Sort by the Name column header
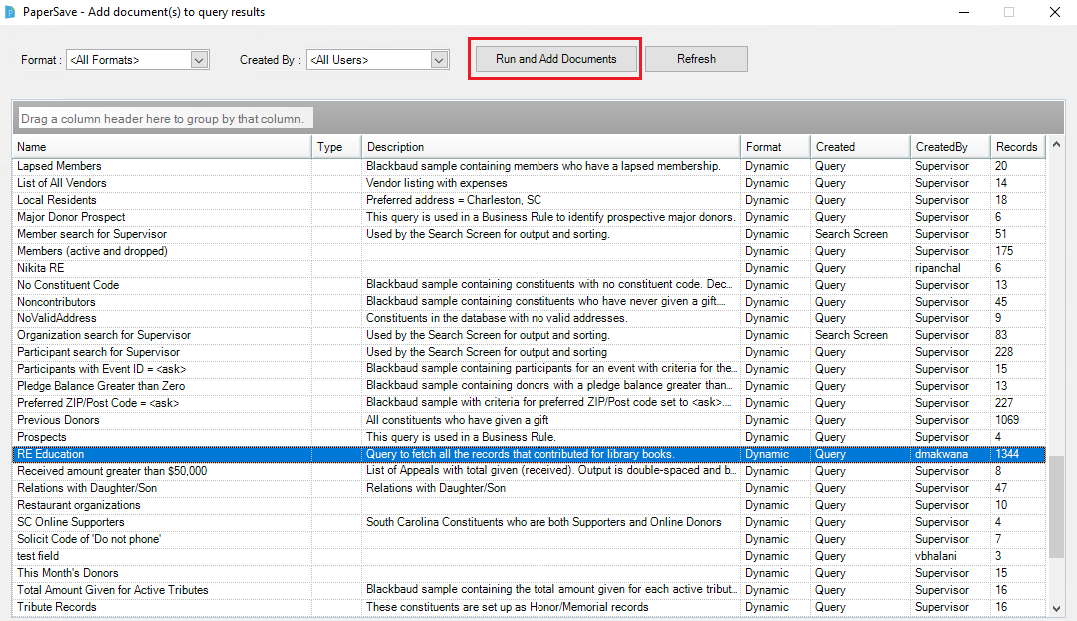The height and width of the screenshot is (621, 1077). (160, 147)
